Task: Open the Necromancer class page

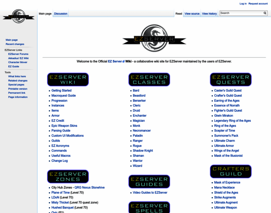Action: pos(142,131)
